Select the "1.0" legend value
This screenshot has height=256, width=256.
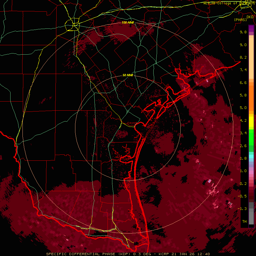coord(243,171)
